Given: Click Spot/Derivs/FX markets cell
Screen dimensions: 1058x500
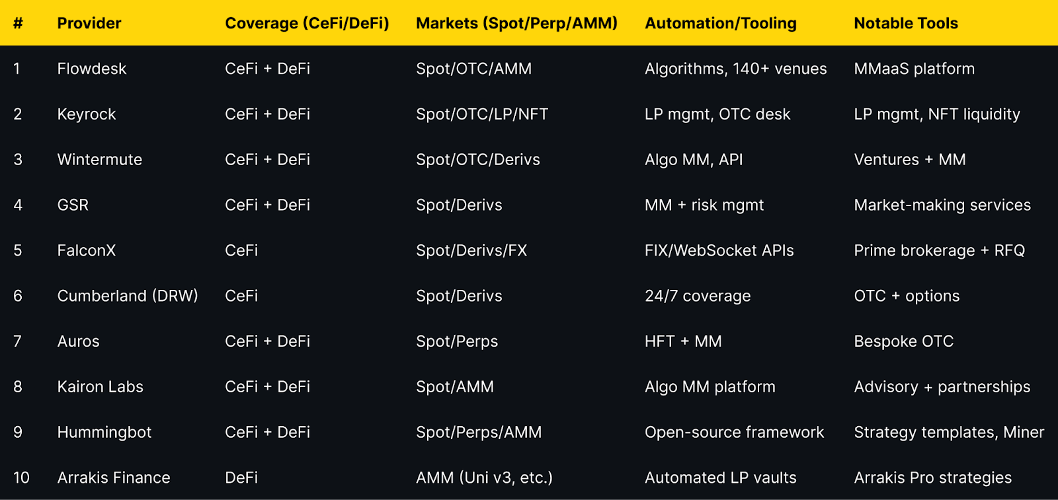Looking at the screenshot, I should 471,251.
